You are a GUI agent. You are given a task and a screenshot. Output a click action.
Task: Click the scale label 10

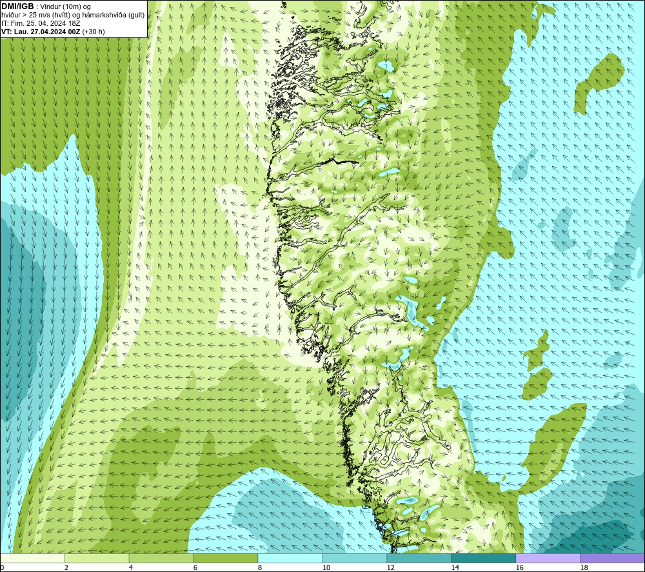(x=326, y=567)
